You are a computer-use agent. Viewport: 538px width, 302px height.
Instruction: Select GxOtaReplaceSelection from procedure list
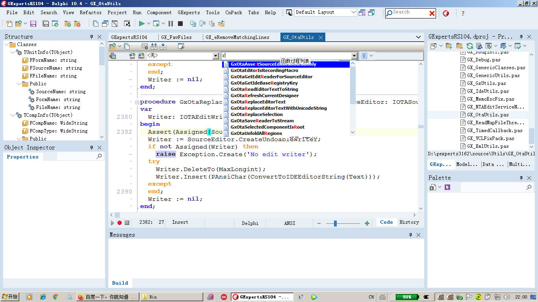tap(257, 114)
